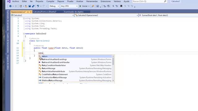198x111 pixels.
Task: Open the Cuadro de herramientas side panel
Action: pyautogui.click(x=8, y=43)
